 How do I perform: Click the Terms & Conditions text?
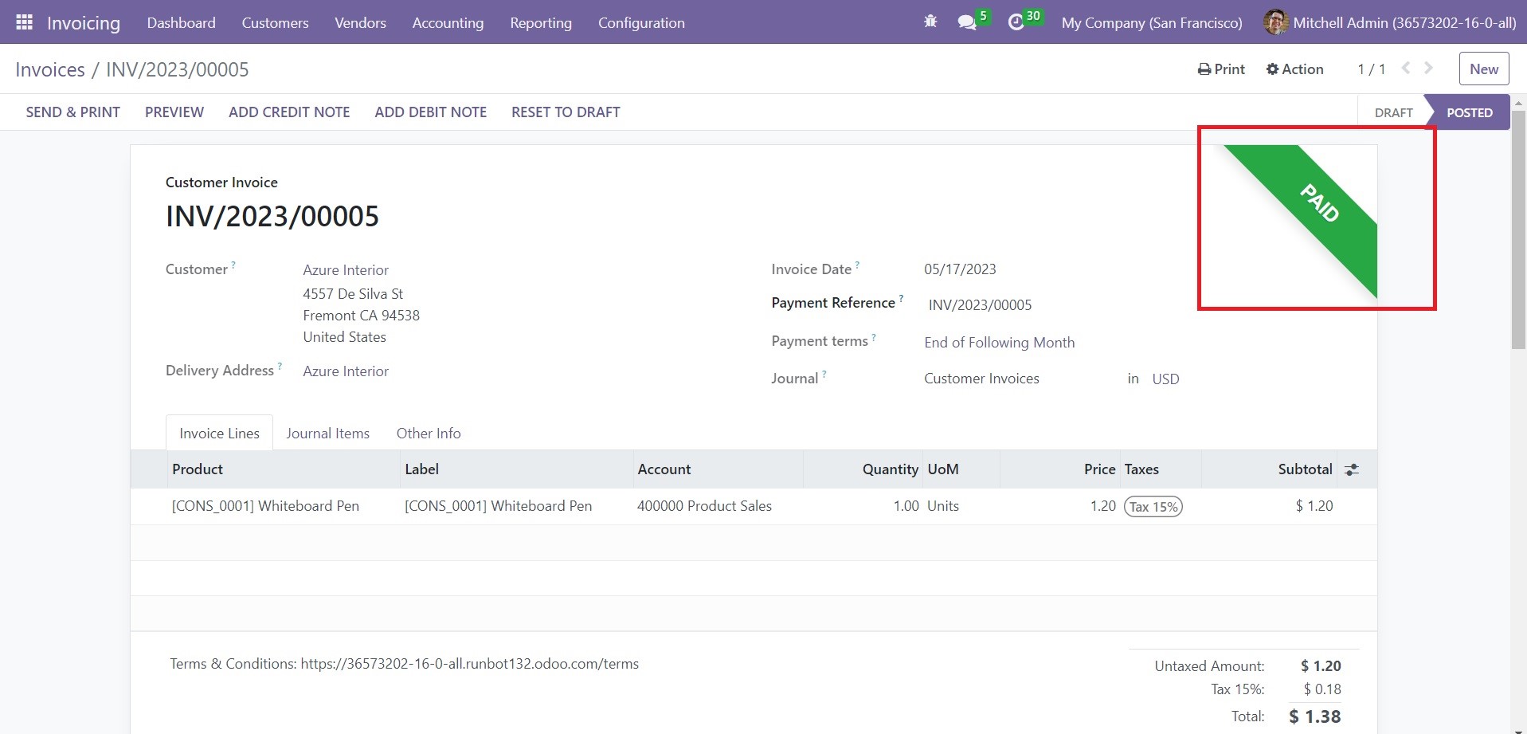coord(404,664)
